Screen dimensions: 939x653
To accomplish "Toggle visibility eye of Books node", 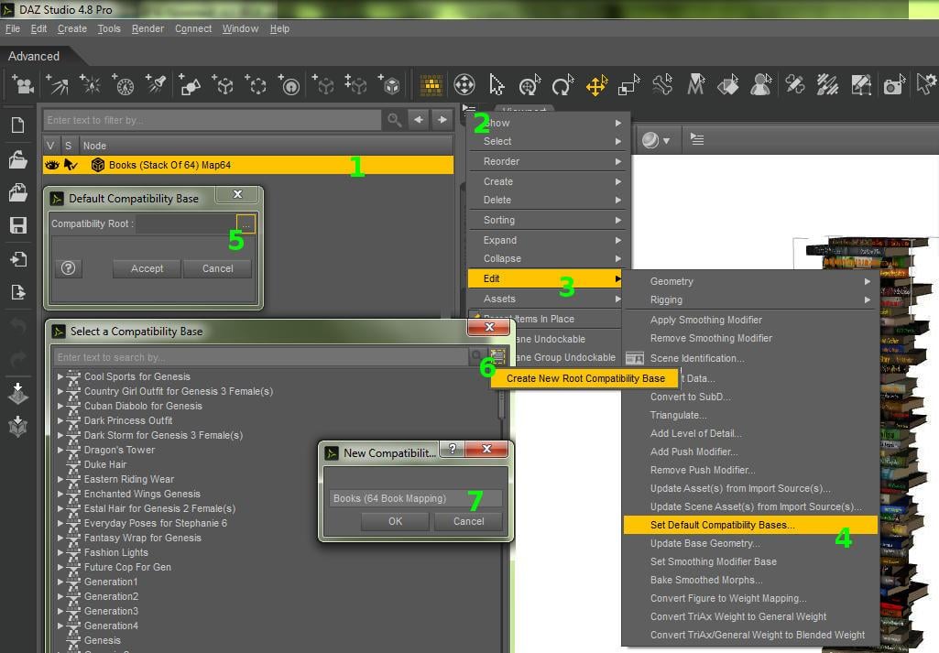I will click(x=52, y=165).
